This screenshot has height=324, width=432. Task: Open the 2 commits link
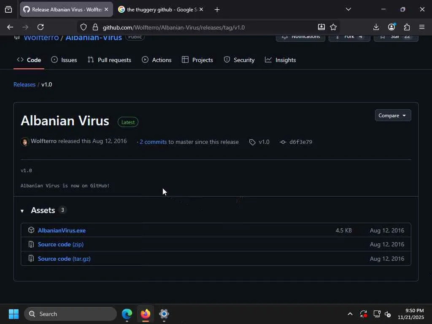153,142
